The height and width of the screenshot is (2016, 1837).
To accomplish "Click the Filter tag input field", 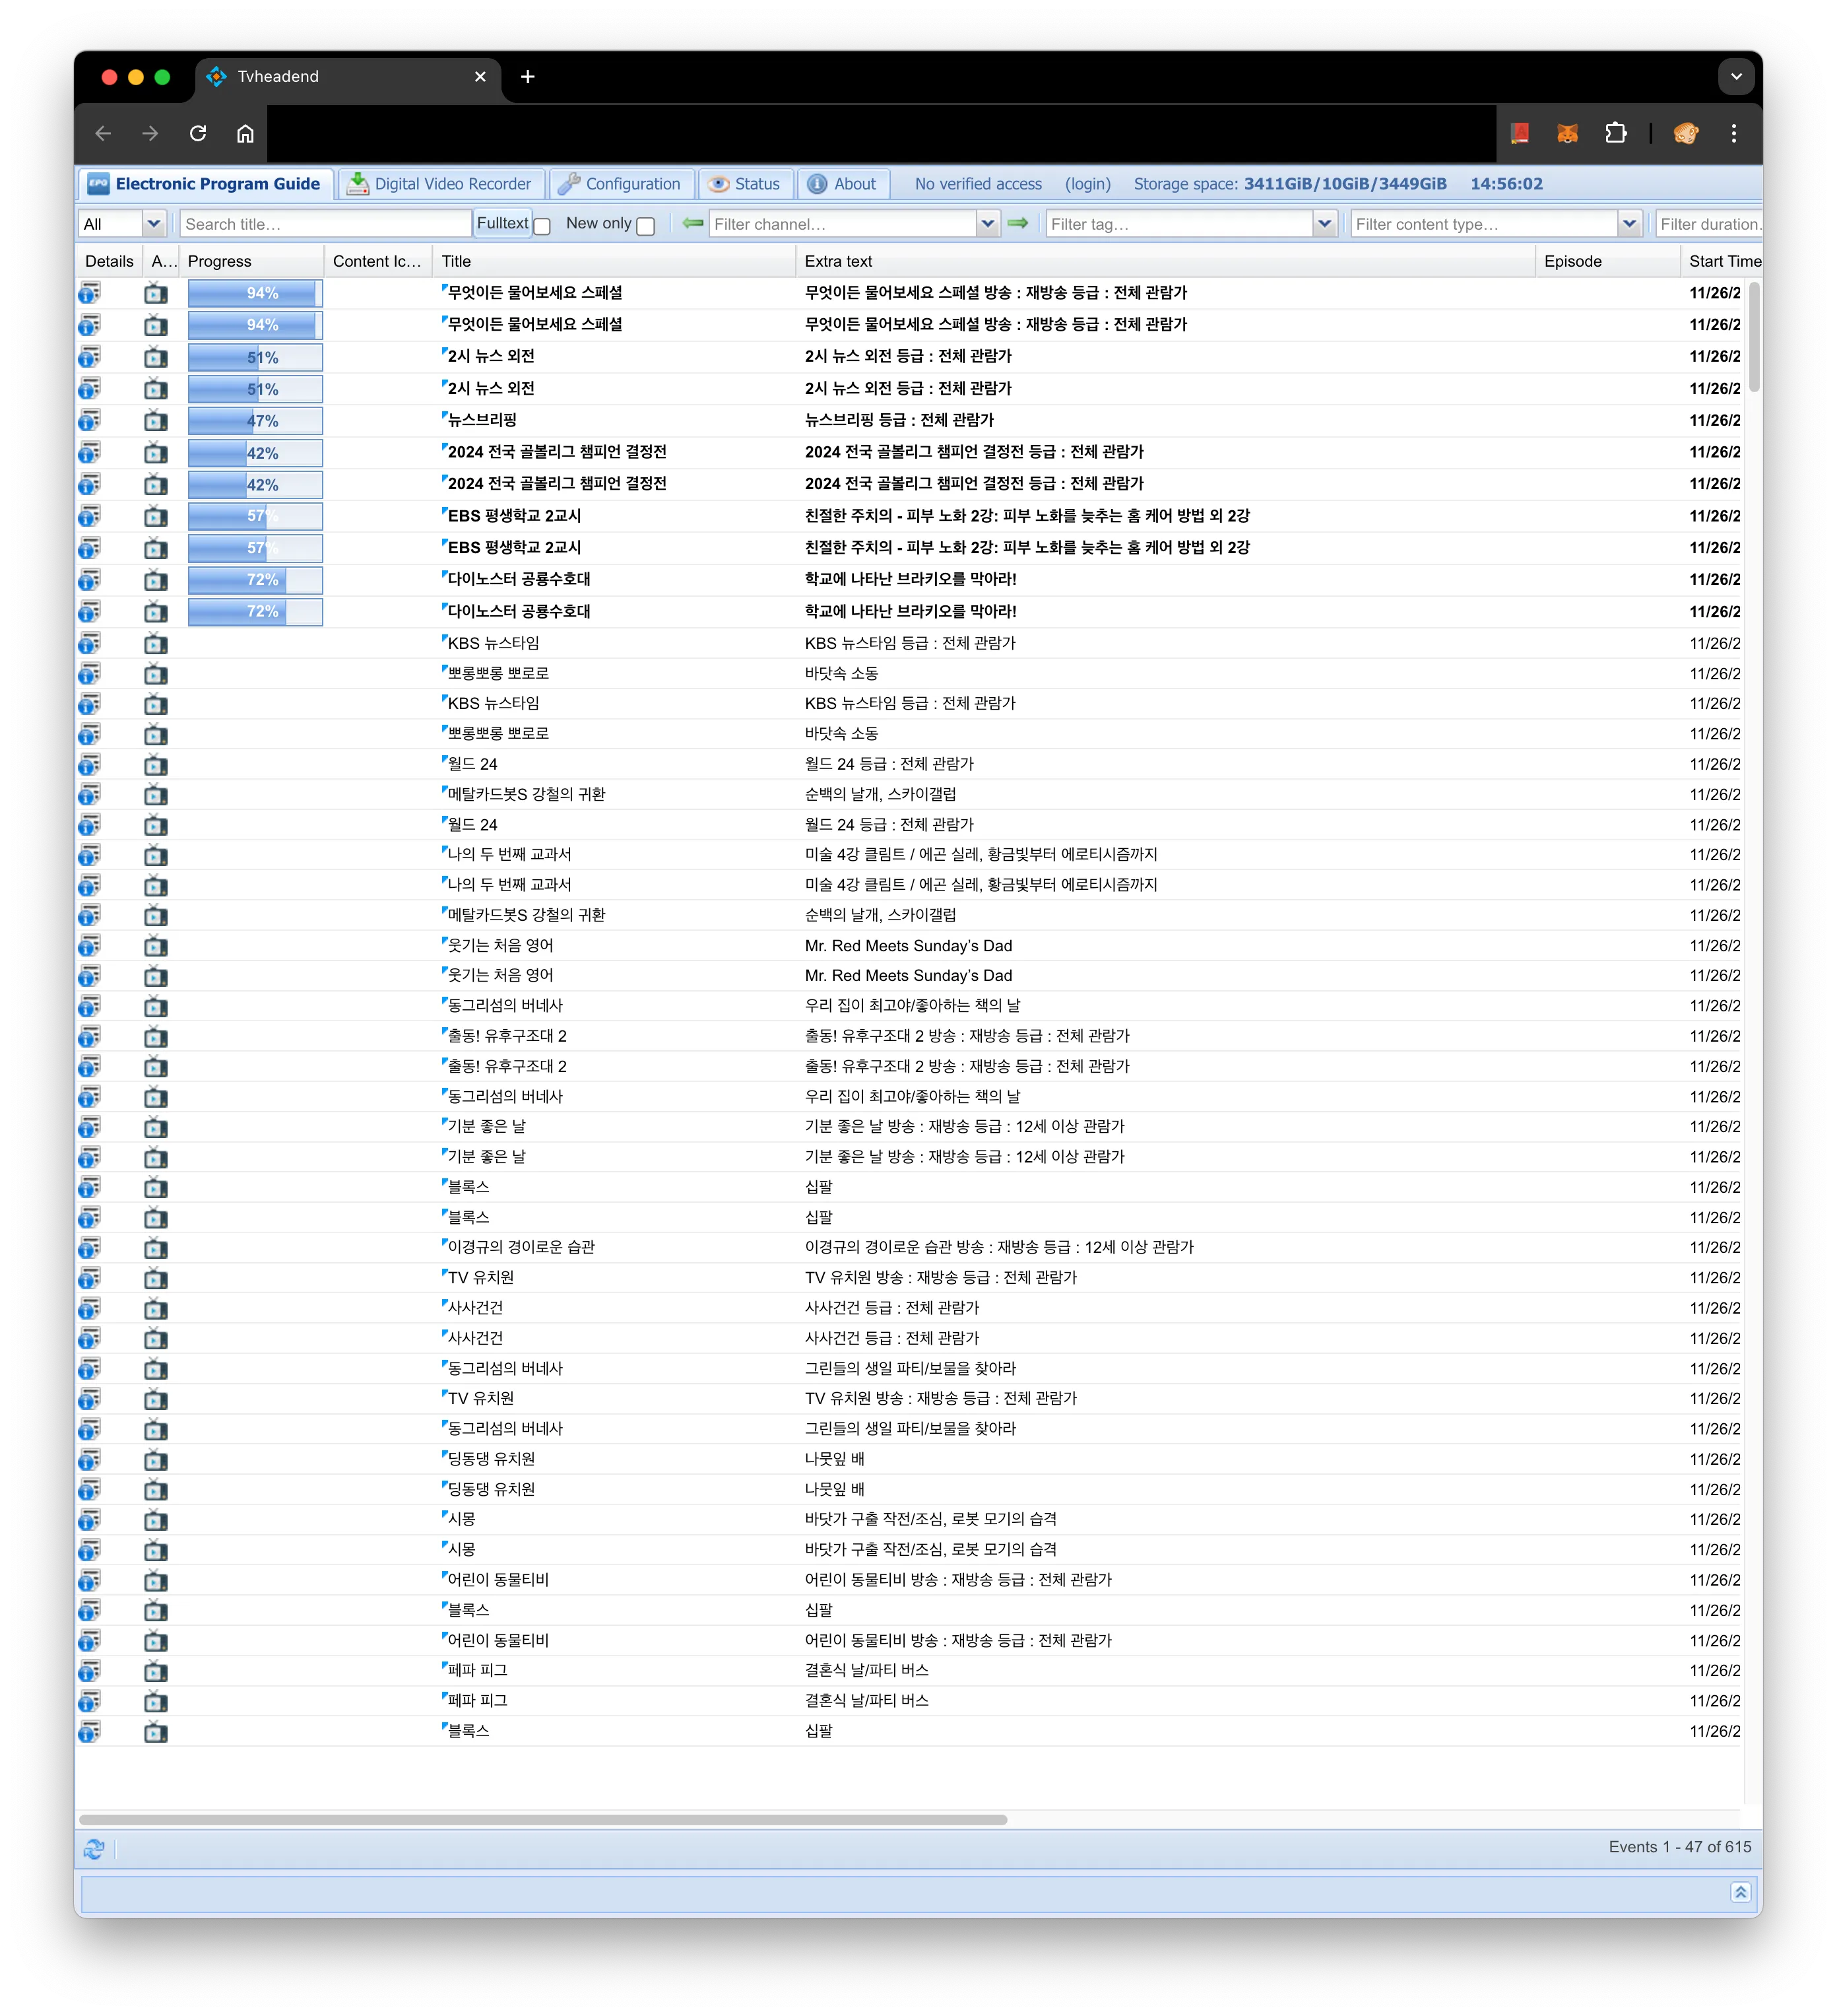I will [x=1179, y=224].
